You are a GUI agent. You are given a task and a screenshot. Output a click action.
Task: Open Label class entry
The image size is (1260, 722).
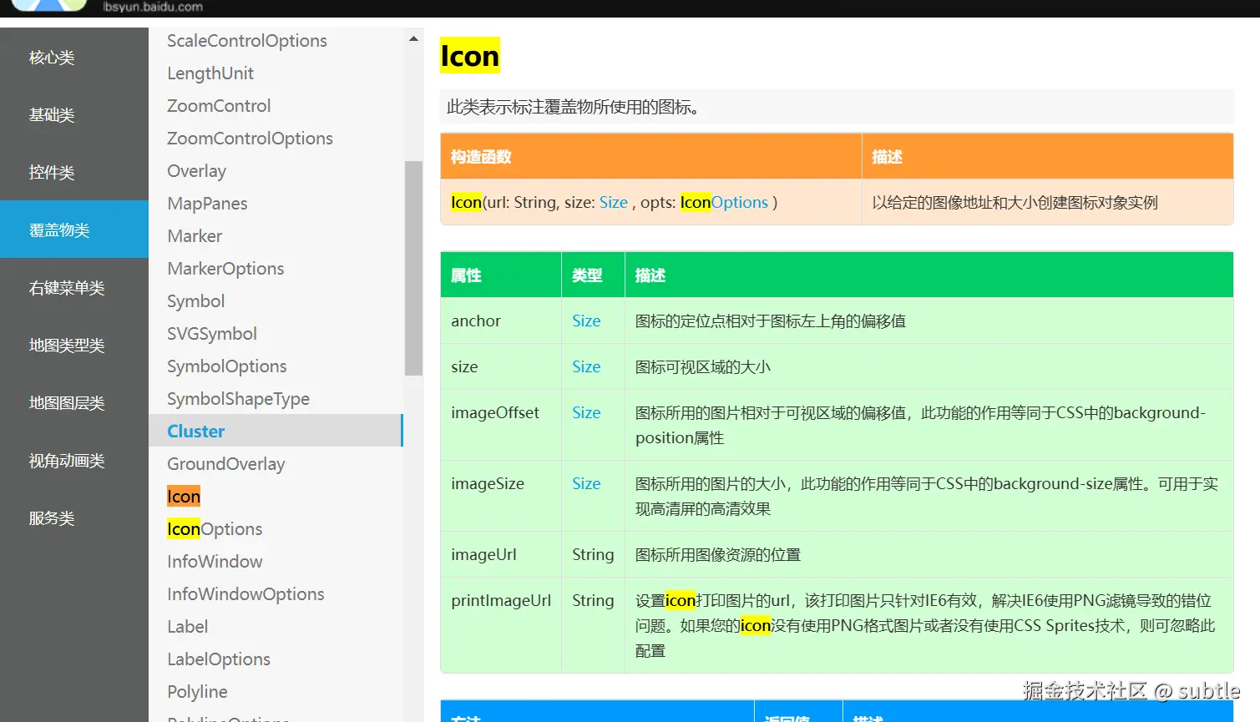coord(187,627)
